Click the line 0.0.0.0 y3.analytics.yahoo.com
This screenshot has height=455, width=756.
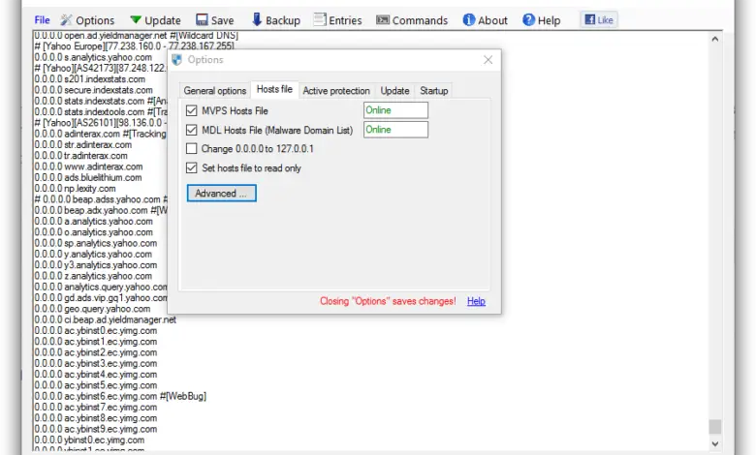coord(95,265)
